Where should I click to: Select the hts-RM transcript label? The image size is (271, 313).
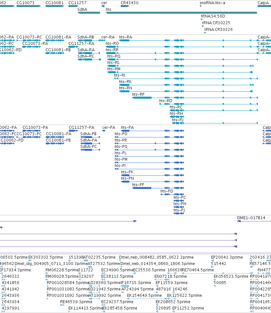point(114,69)
